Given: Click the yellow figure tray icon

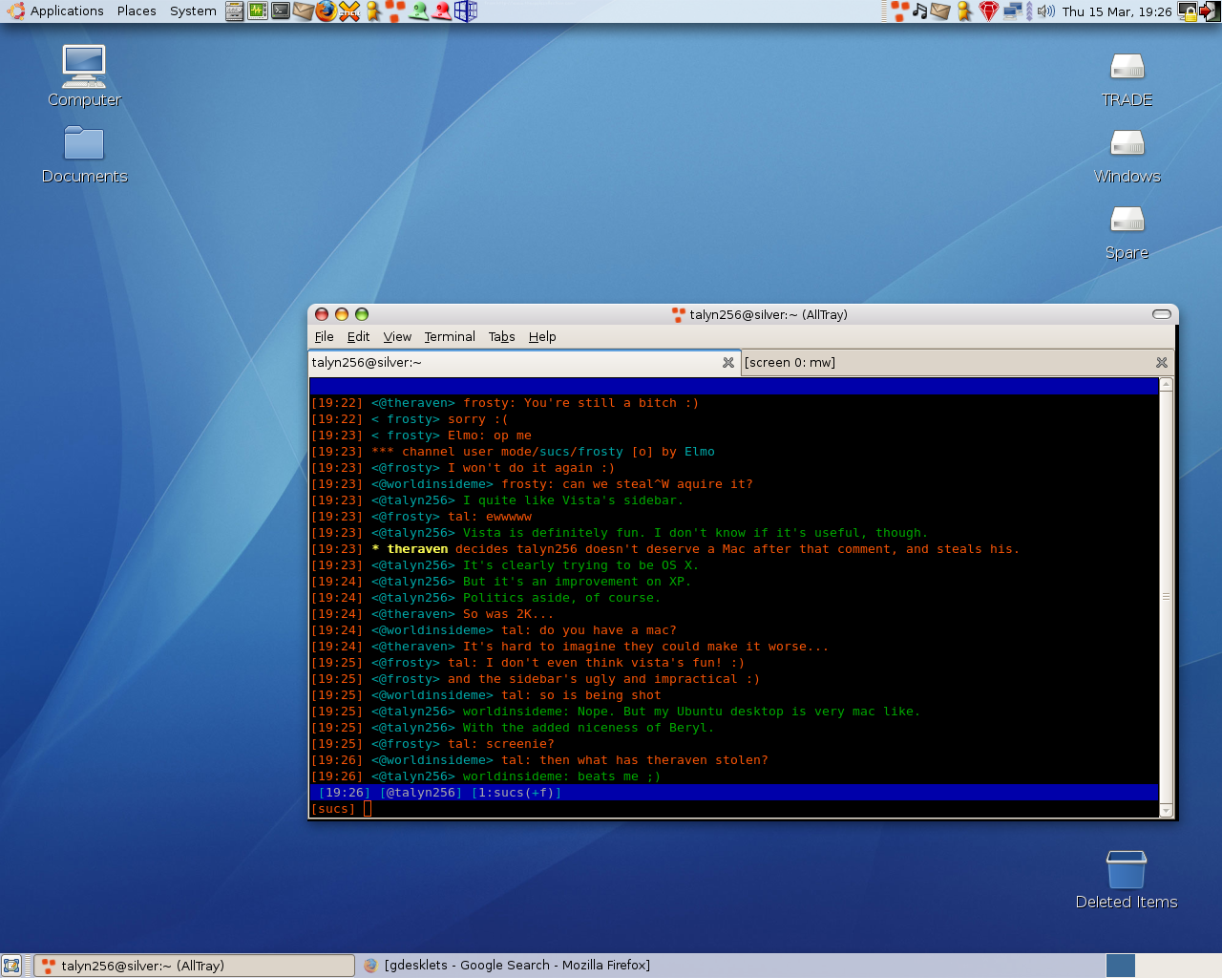Looking at the screenshot, I should (964, 11).
